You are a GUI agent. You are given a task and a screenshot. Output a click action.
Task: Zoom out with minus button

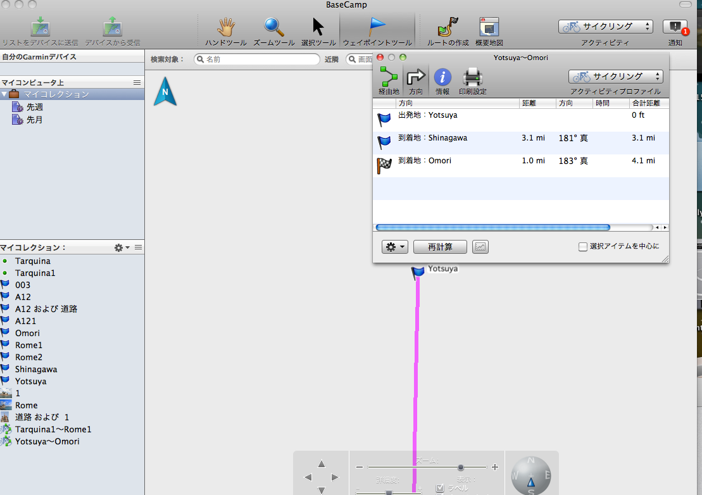coord(359,467)
